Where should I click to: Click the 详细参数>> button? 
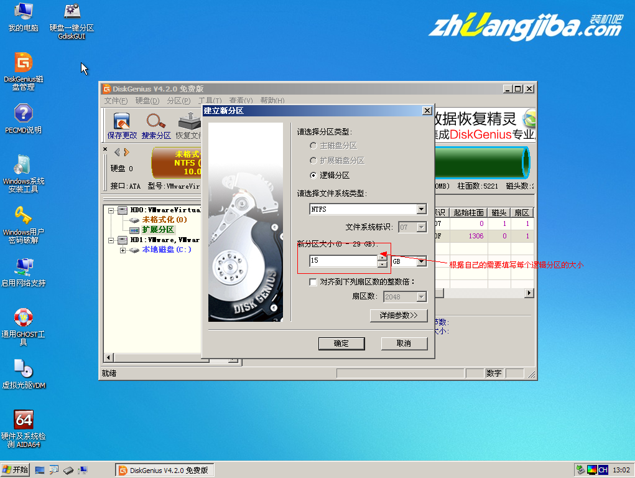coord(398,316)
